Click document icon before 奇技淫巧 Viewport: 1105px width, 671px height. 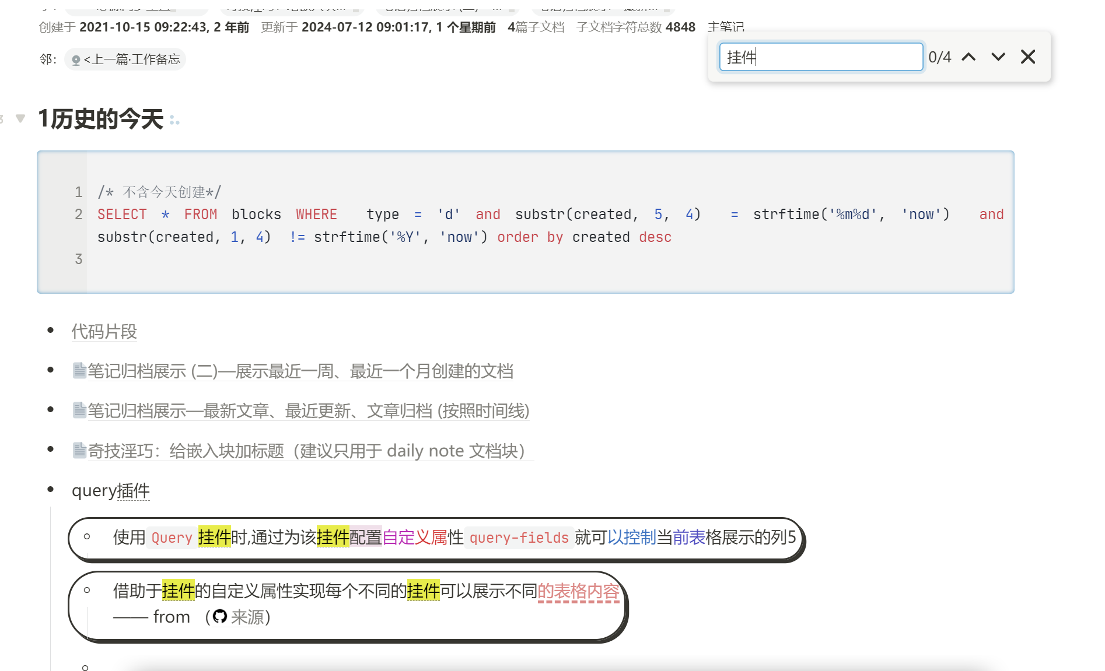[x=79, y=450]
